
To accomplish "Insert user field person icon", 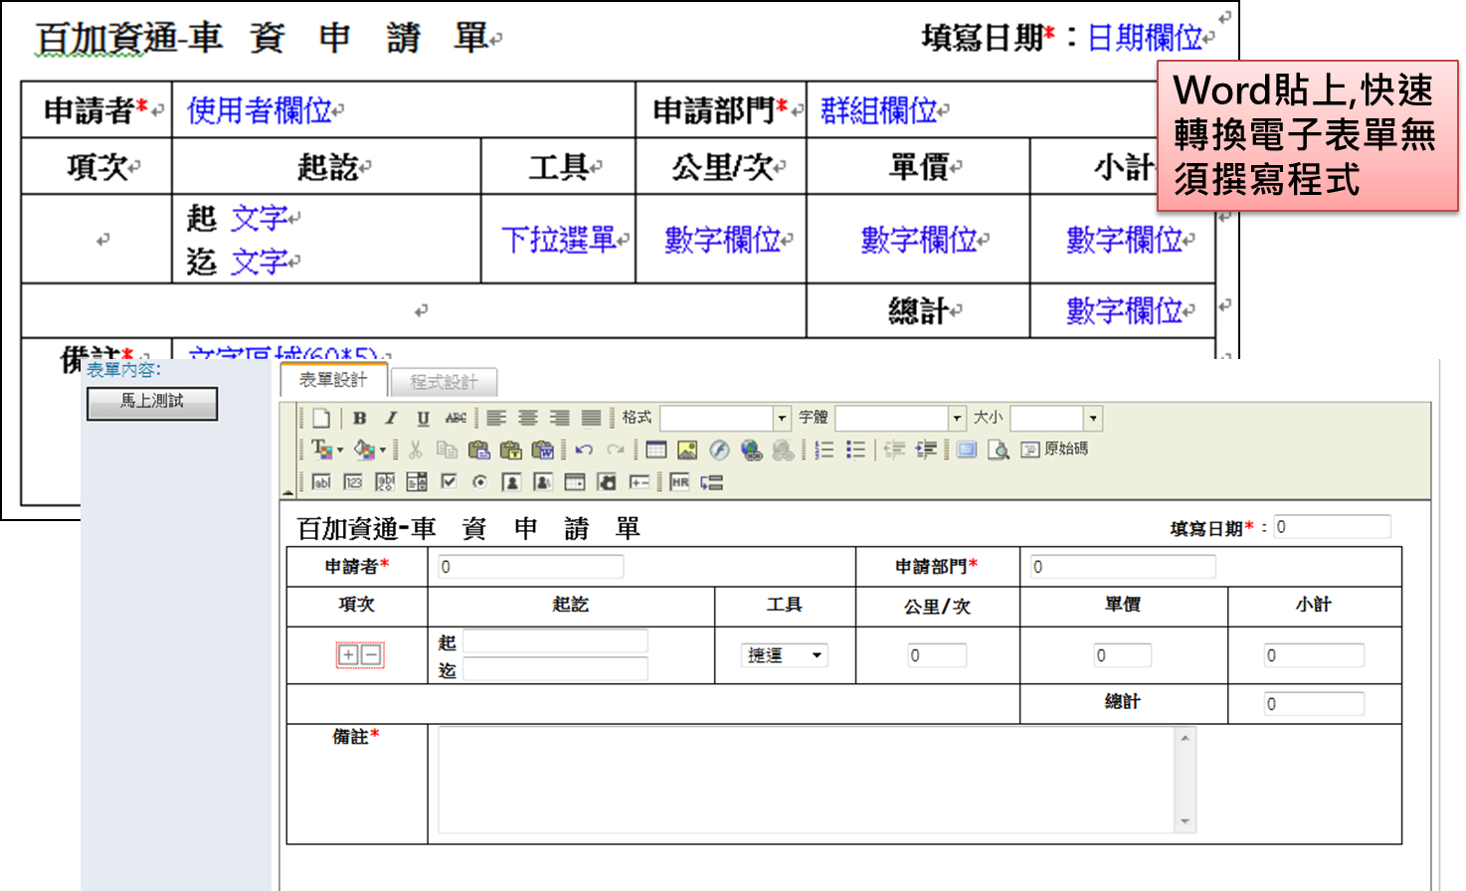I will click(511, 482).
